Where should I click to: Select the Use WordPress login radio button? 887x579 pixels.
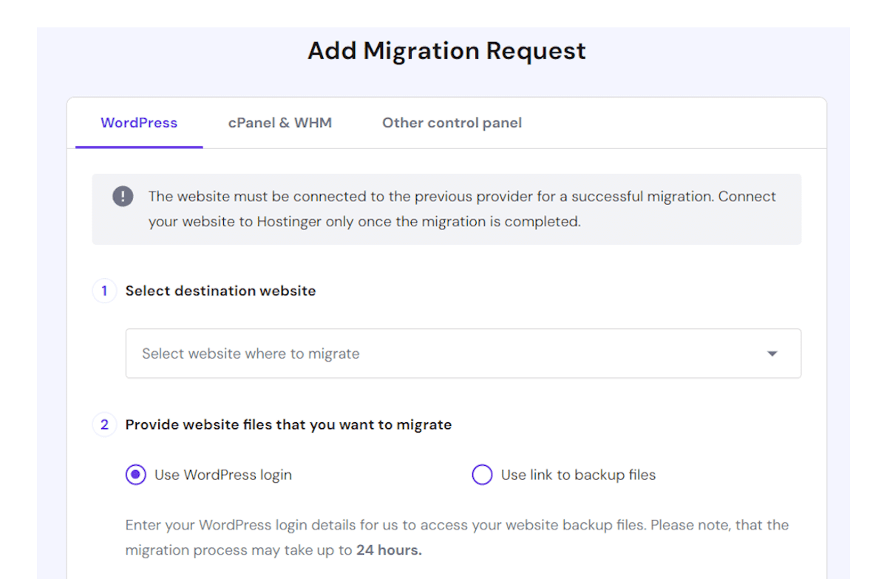[136, 475]
